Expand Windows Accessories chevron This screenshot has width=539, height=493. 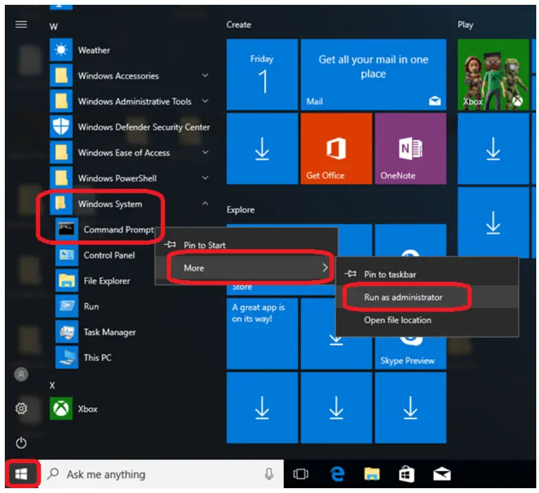(205, 75)
